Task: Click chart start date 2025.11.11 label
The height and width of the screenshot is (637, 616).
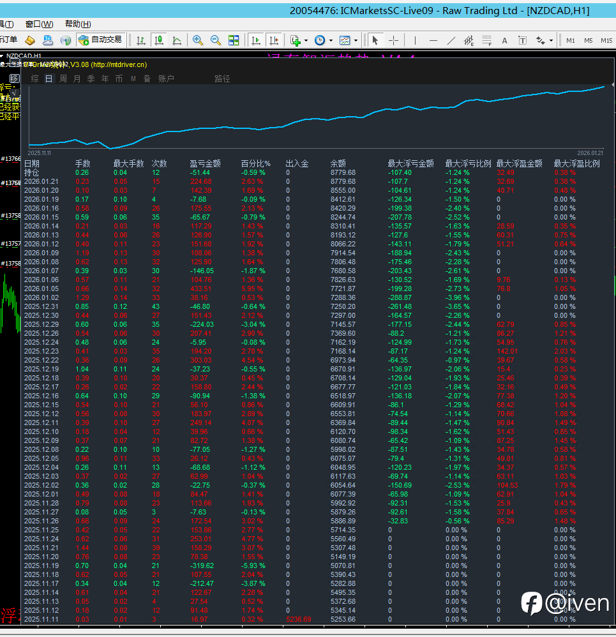Action: (x=40, y=153)
